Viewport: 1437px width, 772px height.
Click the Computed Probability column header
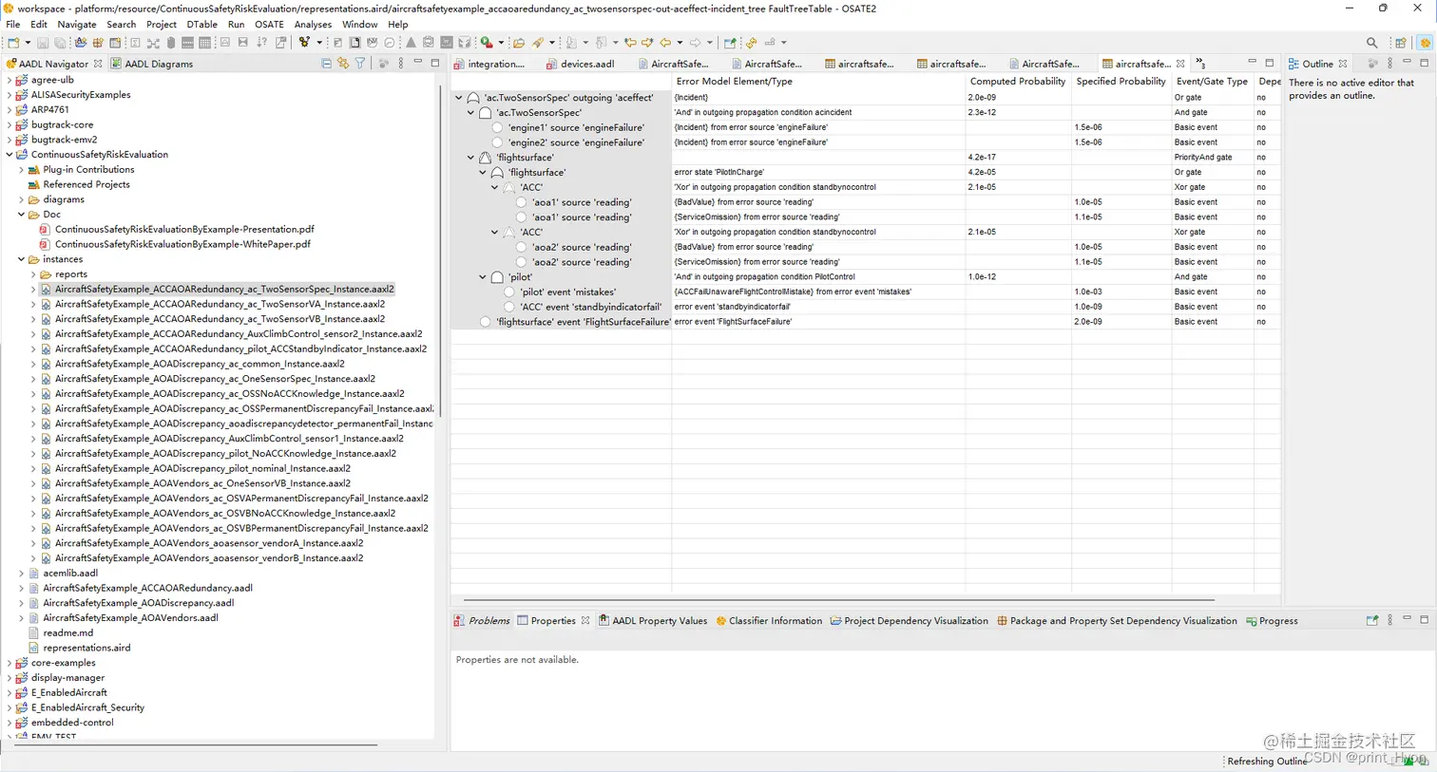click(x=1018, y=82)
